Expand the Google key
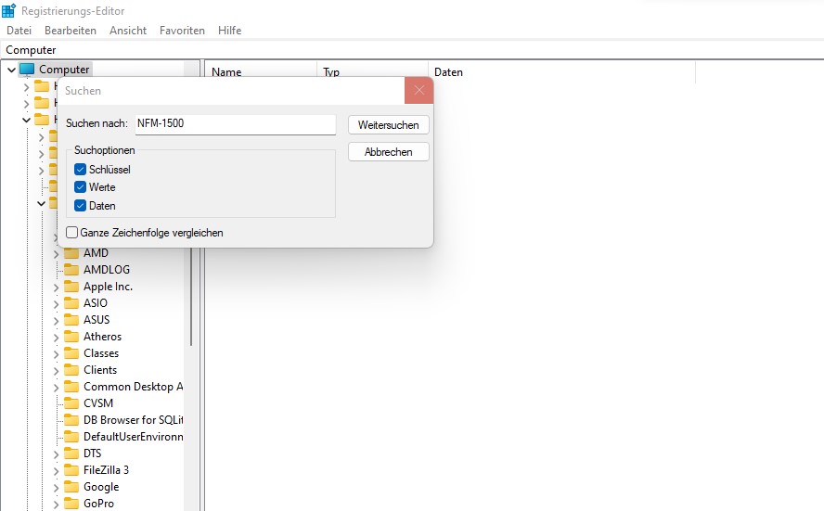 tap(56, 488)
